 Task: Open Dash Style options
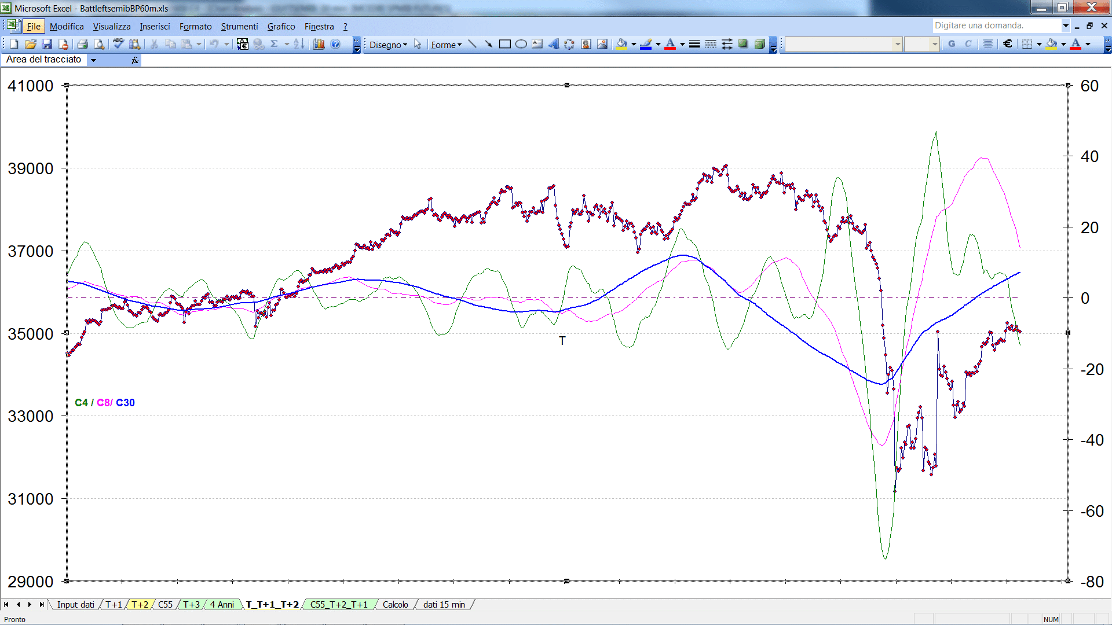point(711,44)
